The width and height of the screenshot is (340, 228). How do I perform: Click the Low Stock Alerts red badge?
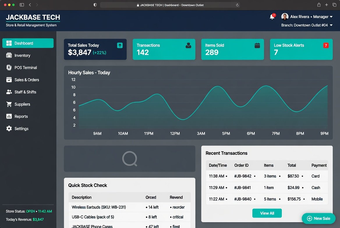(x=326, y=45)
